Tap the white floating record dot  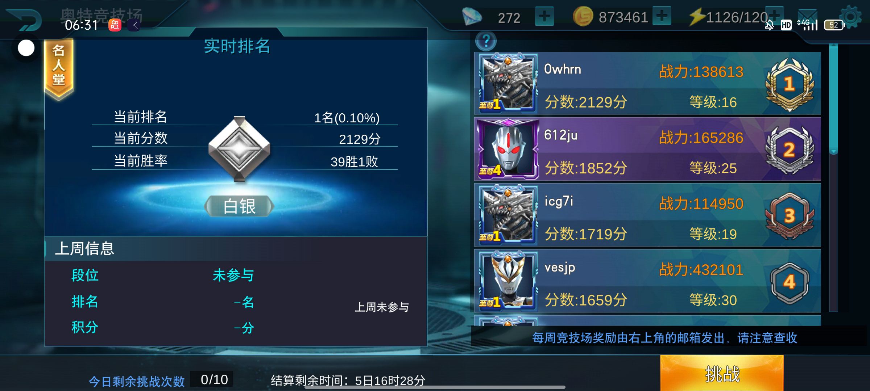pos(26,48)
